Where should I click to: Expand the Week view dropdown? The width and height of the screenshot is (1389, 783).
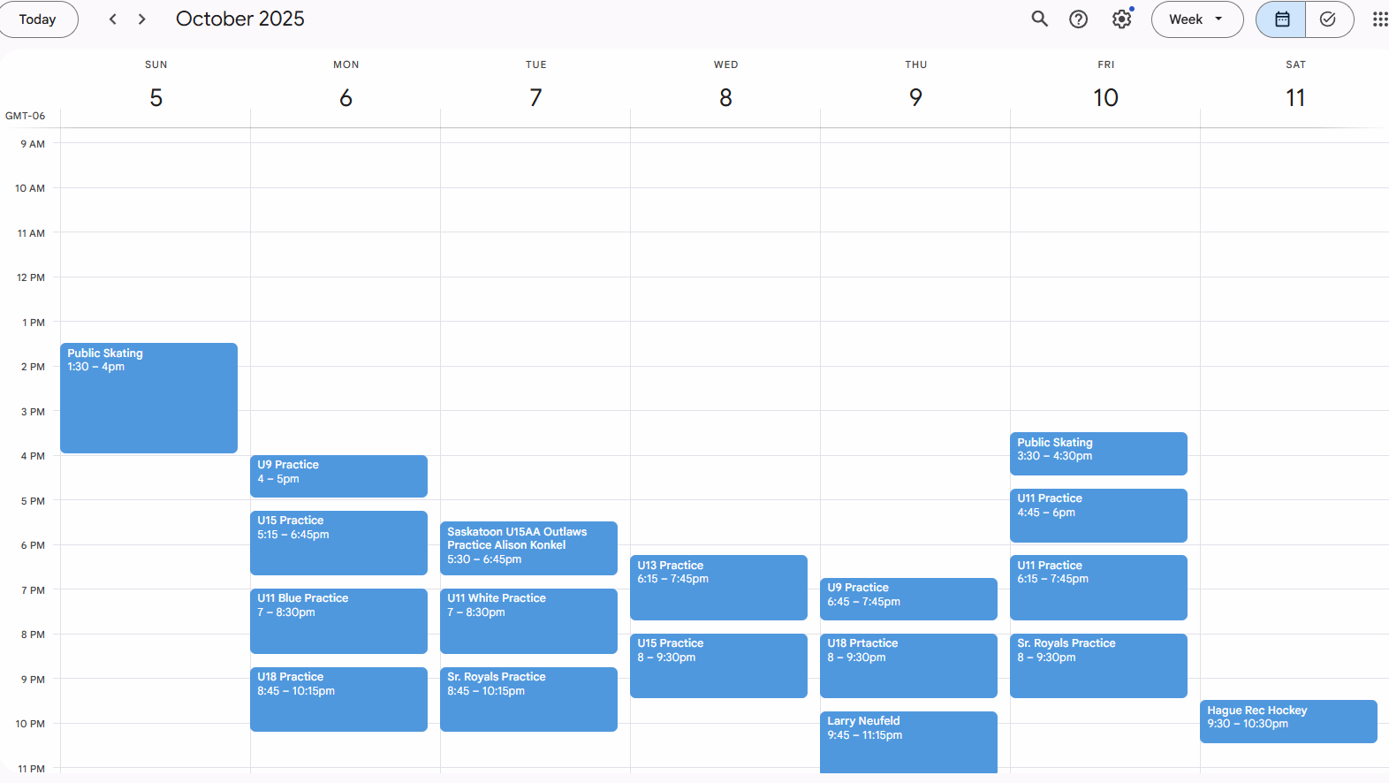point(1196,19)
